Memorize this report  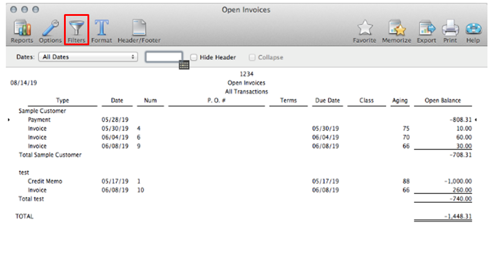[396, 31]
